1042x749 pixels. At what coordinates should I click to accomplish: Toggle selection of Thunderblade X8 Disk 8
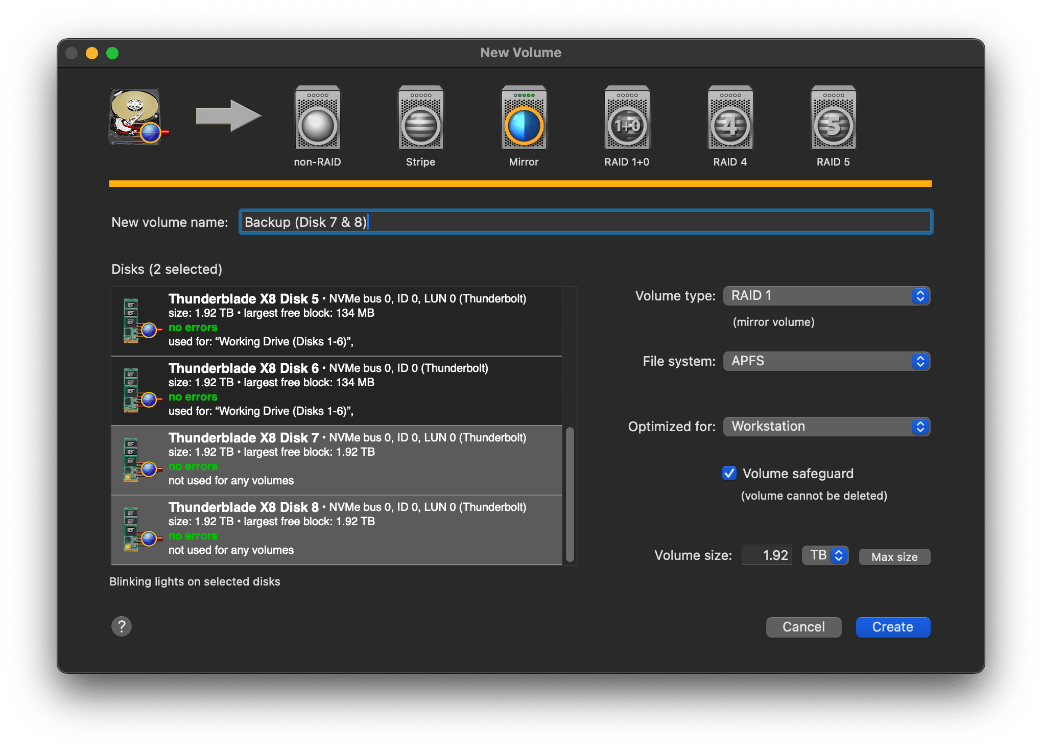336,529
